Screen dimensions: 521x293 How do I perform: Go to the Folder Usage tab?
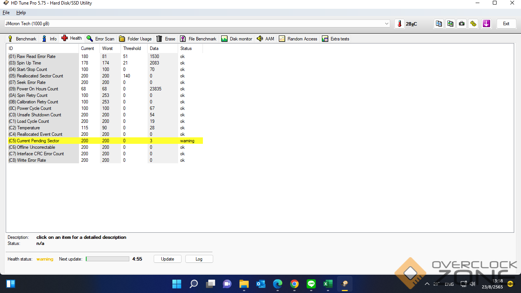tap(135, 39)
